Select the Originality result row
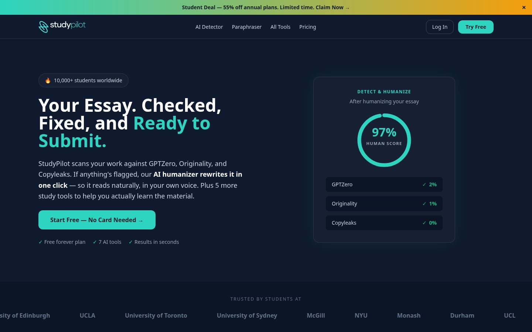 click(384, 204)
